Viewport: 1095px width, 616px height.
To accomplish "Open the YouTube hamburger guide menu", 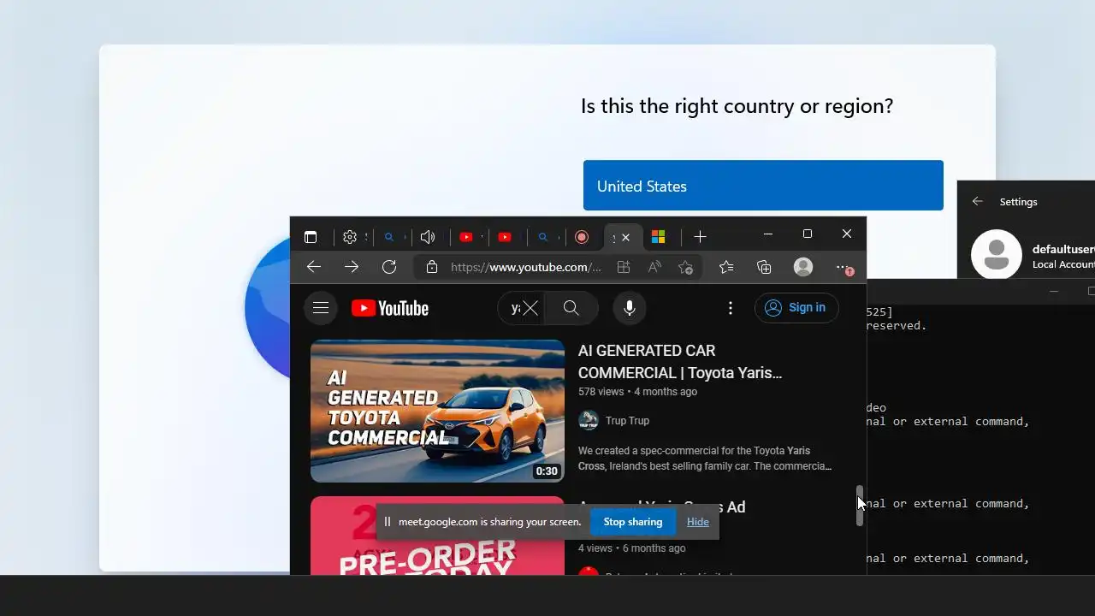I will tap(321, 308).
